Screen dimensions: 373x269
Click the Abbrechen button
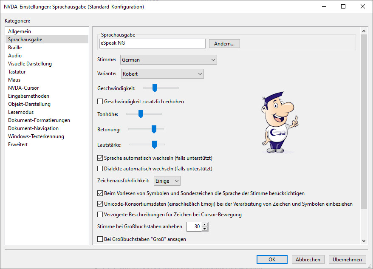coord(308,259)
